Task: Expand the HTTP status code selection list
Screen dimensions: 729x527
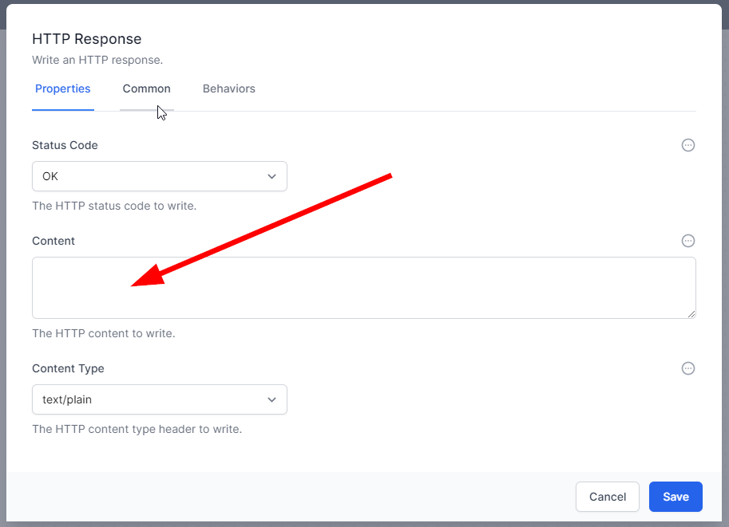Action: point(159,176)
